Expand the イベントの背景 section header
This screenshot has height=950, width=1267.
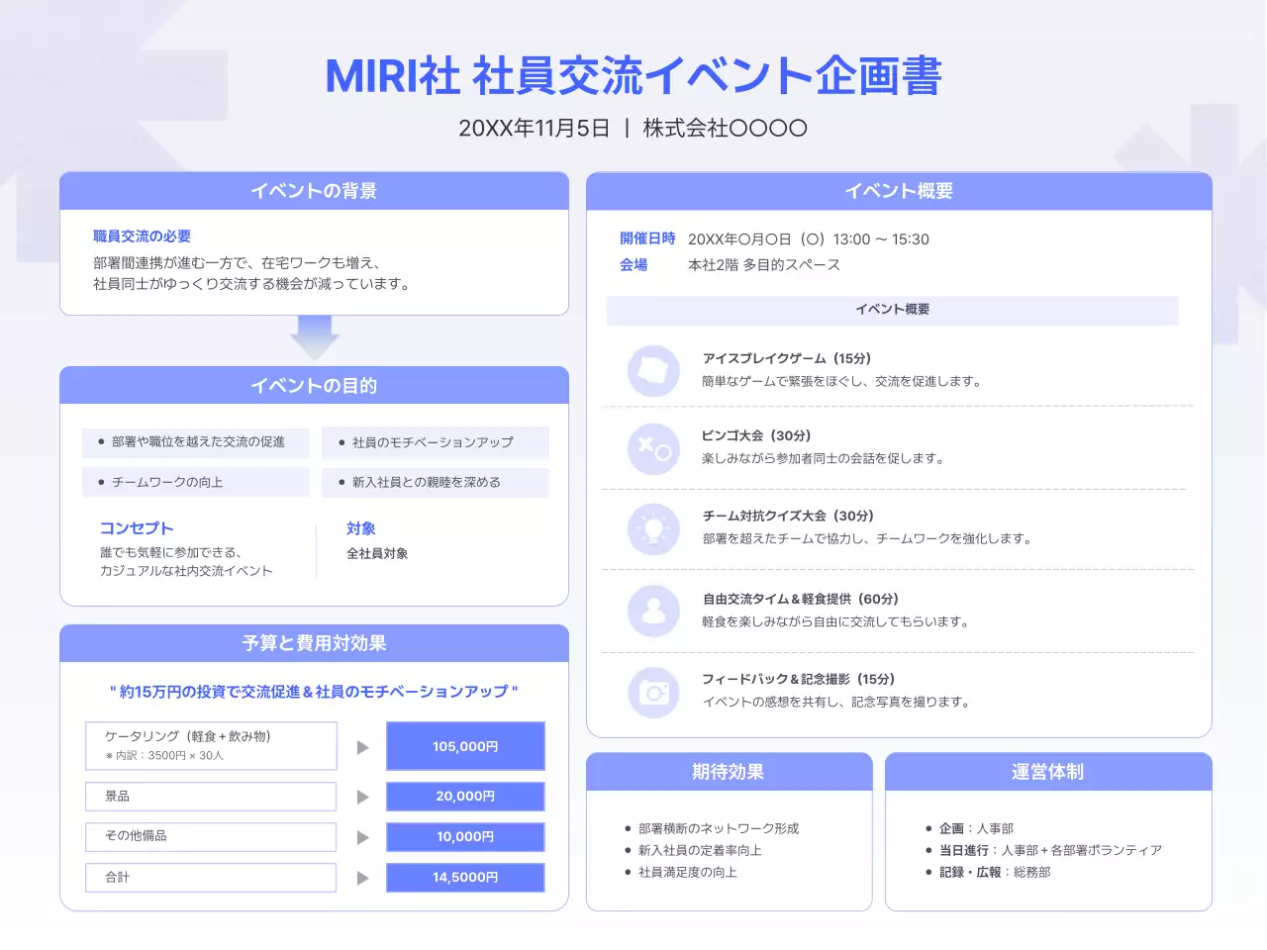314,191
